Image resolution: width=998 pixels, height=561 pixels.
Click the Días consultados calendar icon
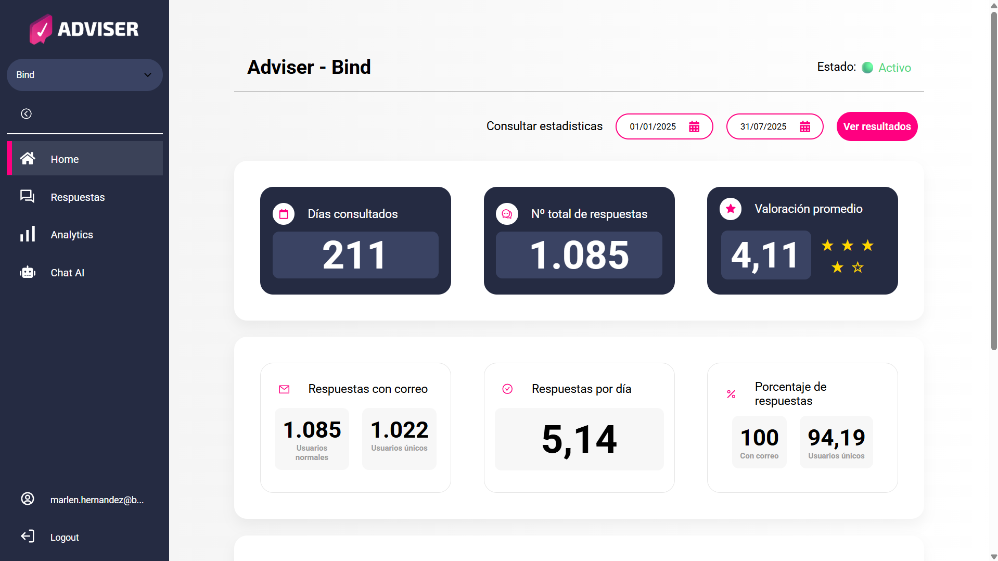pos(284,214)
